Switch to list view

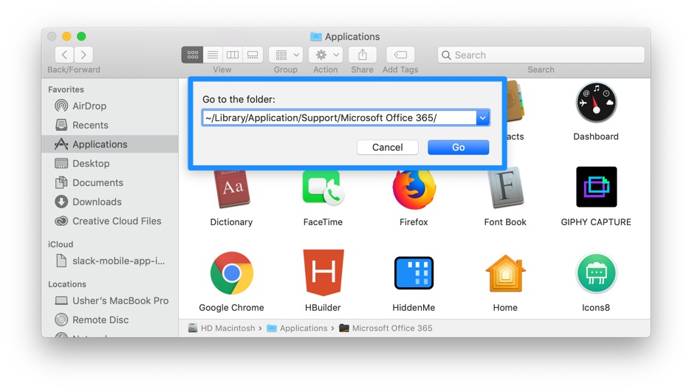pos(213,55)
